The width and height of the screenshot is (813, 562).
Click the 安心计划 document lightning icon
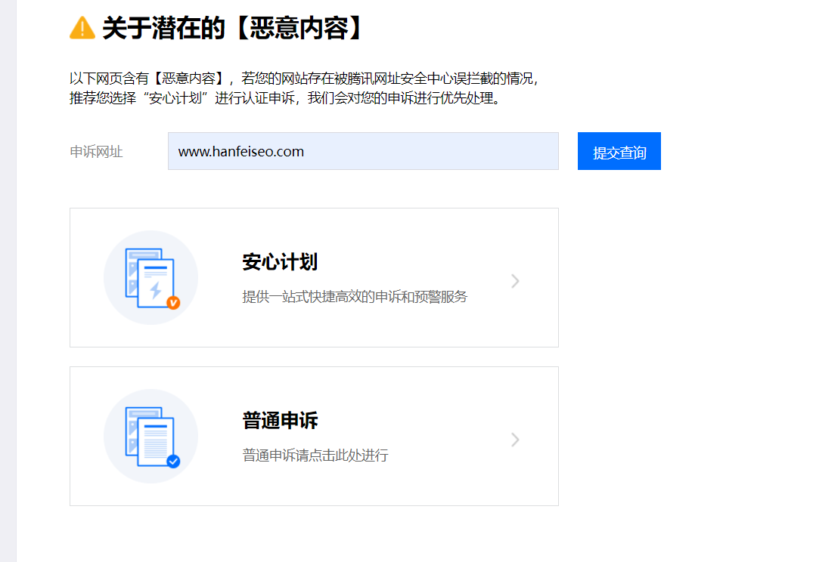151,278
